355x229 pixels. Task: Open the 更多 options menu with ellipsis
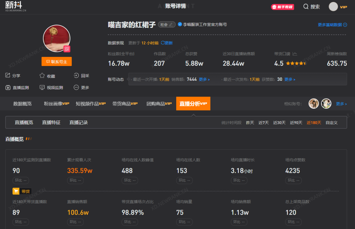tap(76, 87)
